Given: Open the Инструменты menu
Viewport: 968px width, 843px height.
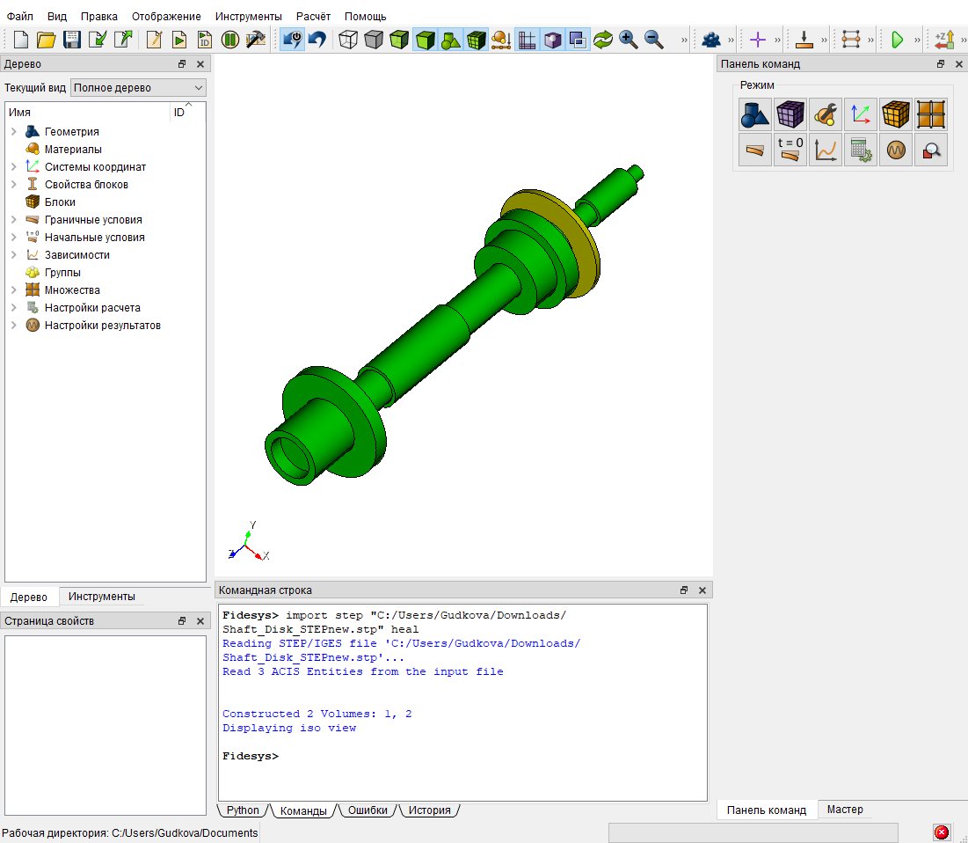Looking at the screenshot, I should tap(248, 16).
